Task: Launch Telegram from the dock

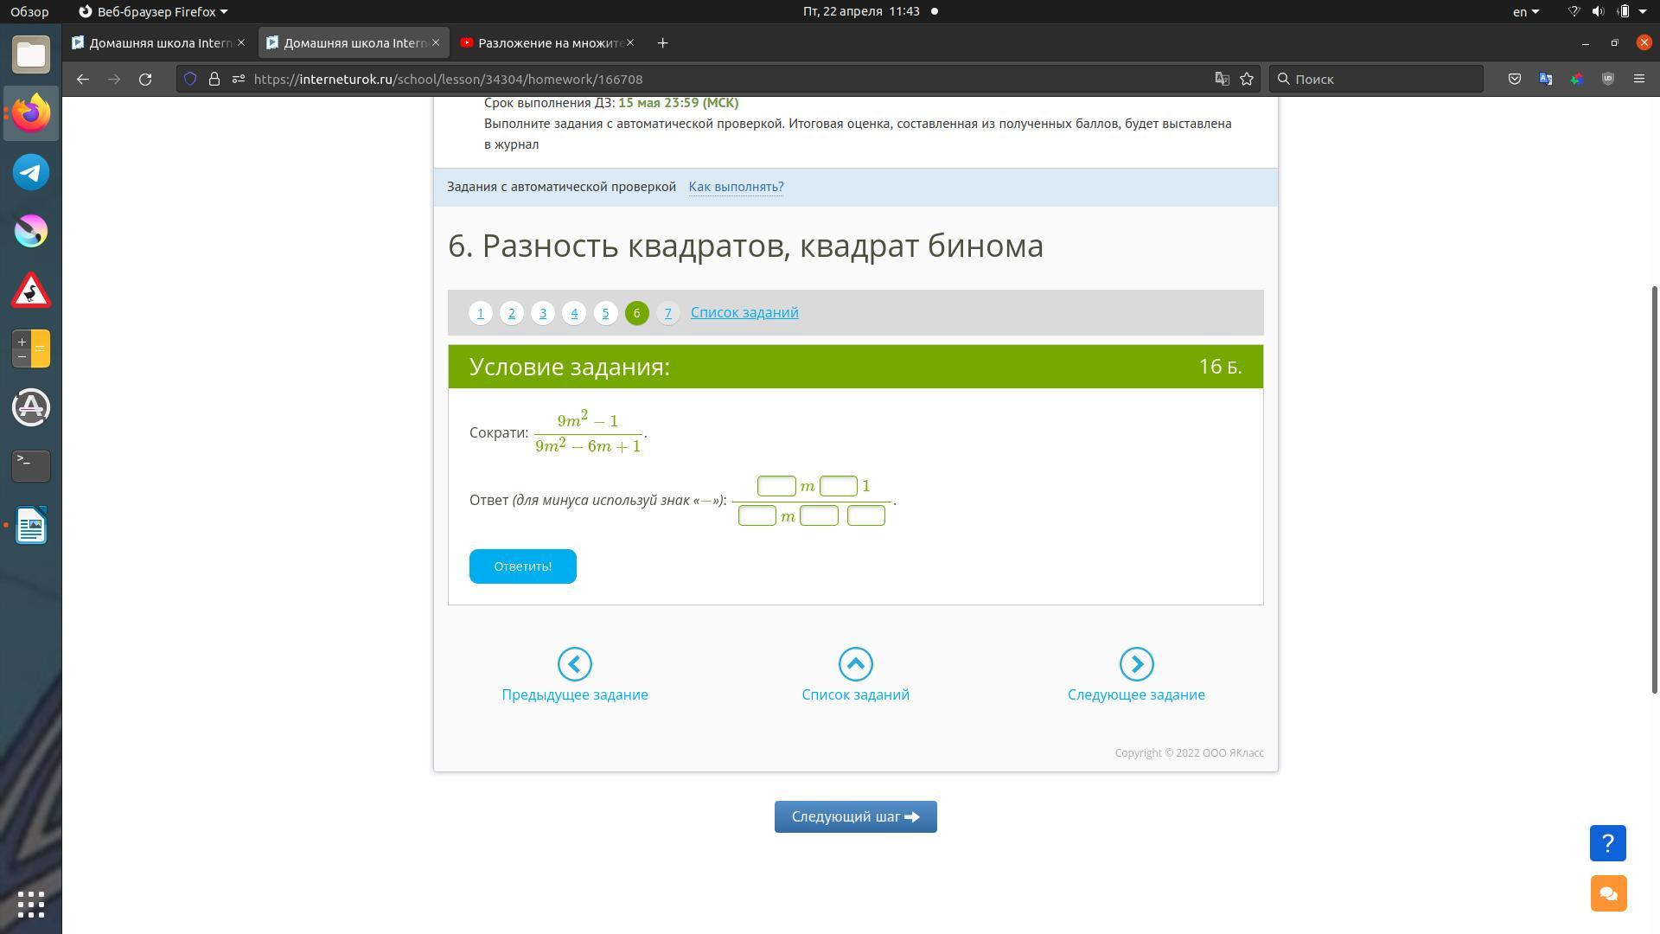Action: (x=31, y=172)
